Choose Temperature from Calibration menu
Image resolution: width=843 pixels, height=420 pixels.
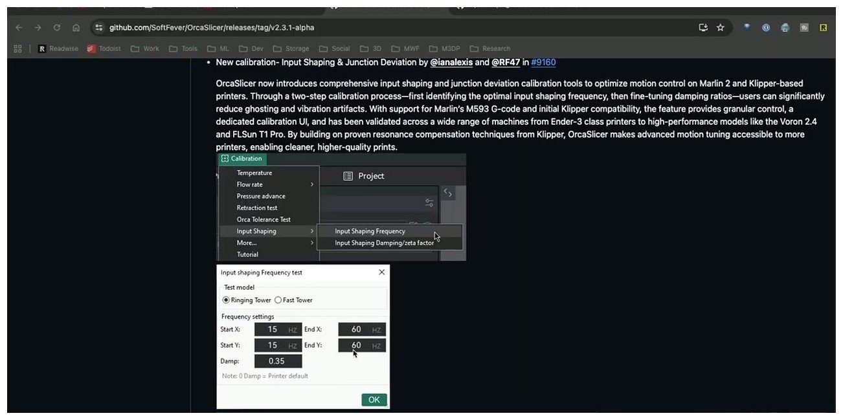pos(254,173)
